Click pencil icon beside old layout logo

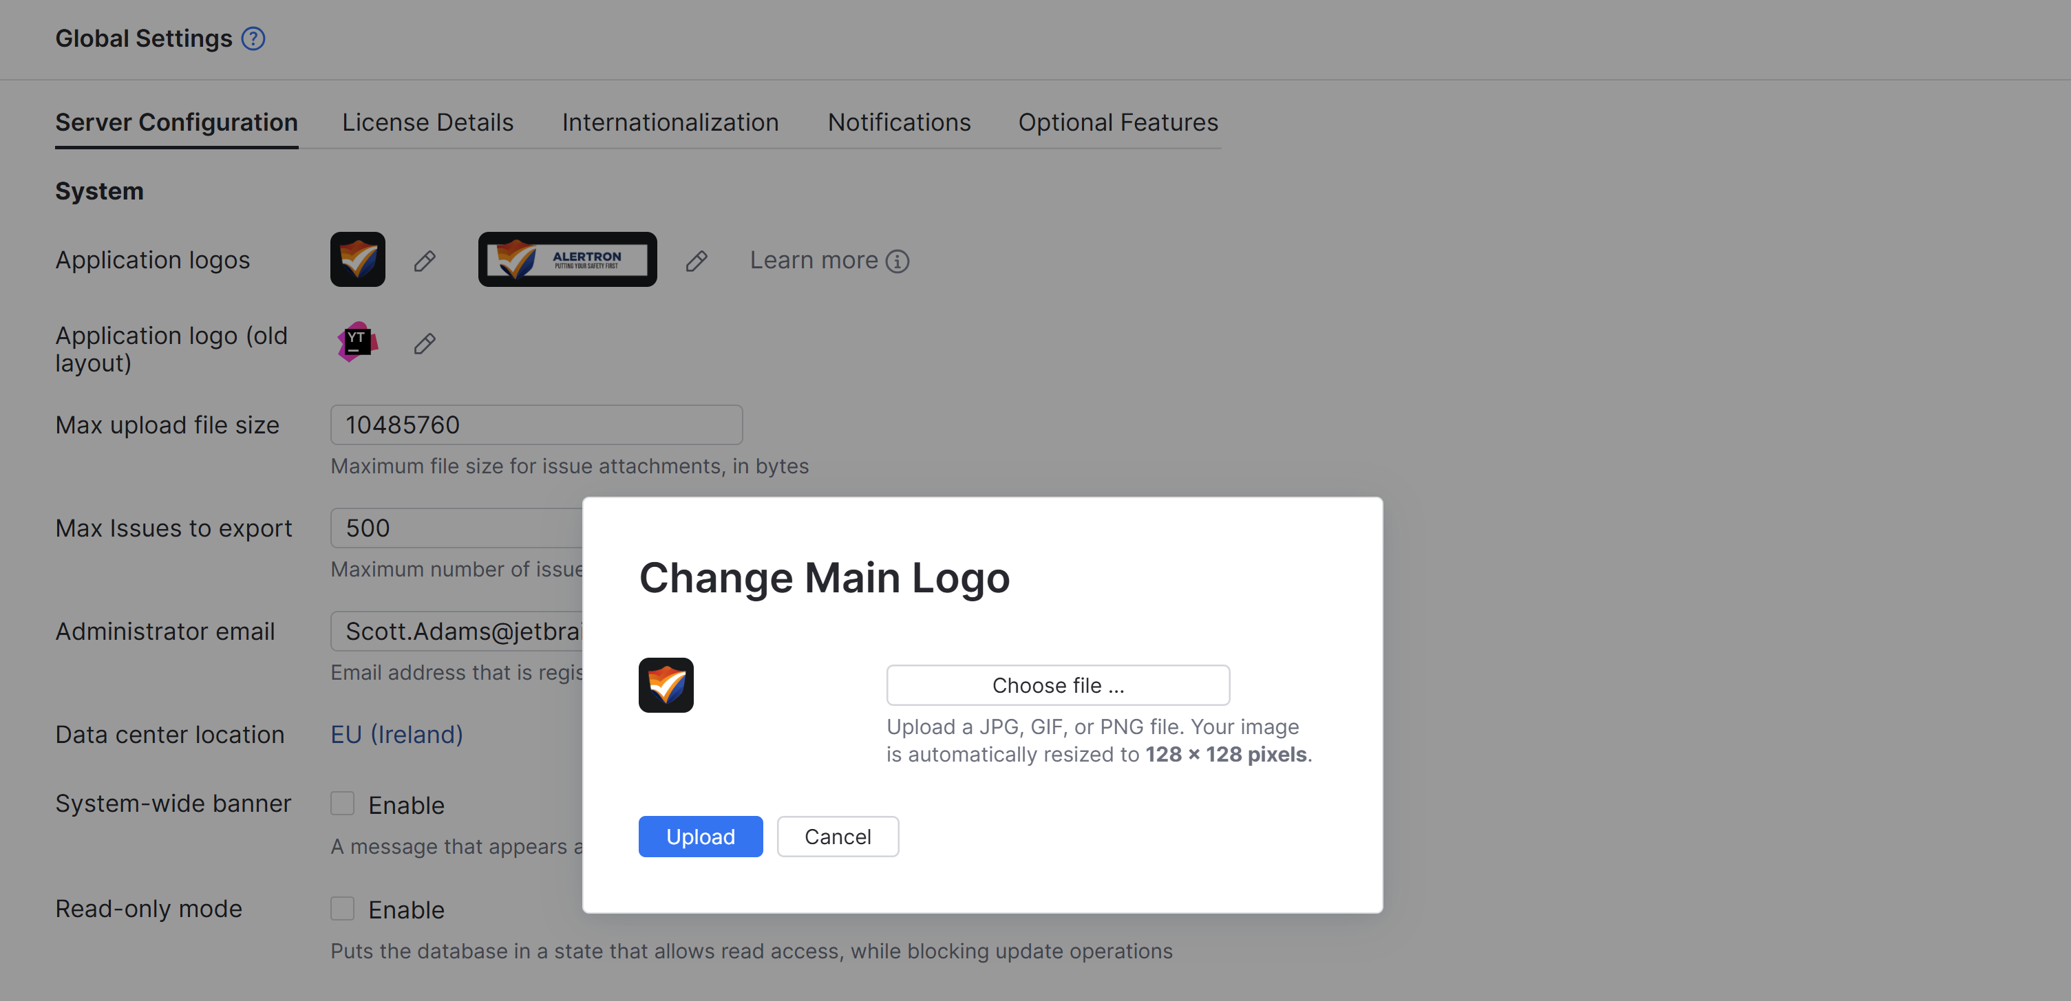[x=425, y=344]
